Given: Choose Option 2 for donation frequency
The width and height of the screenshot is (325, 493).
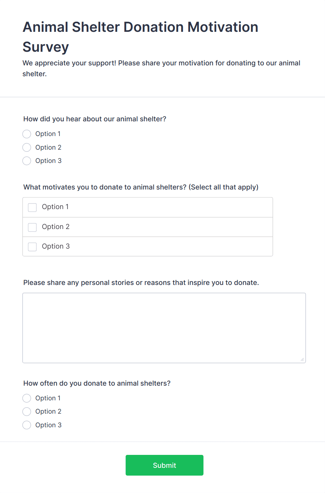Looking at the screenshot, I should click(27, 412).
